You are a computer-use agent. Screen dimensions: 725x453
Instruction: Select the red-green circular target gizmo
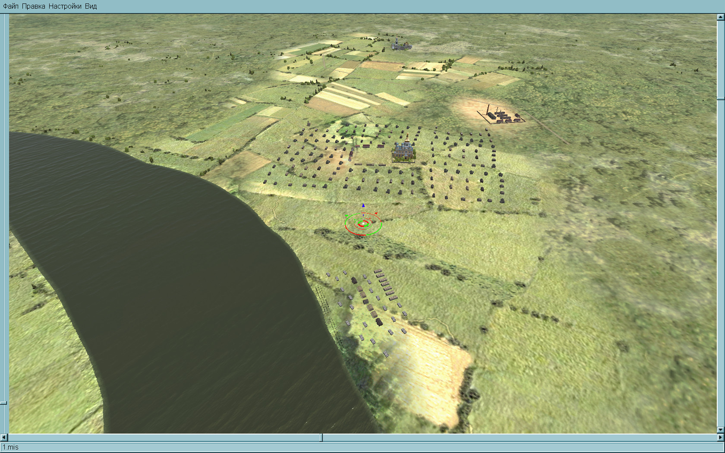[x=363, y=223]
